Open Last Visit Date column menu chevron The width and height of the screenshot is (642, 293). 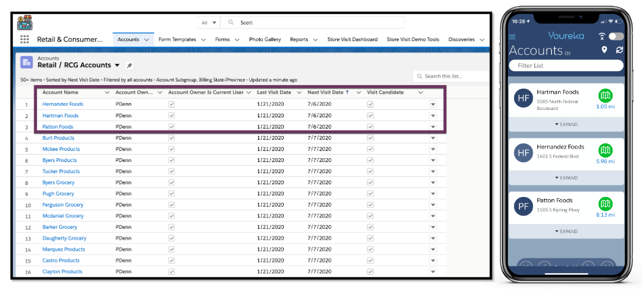(x=299, y=92)
